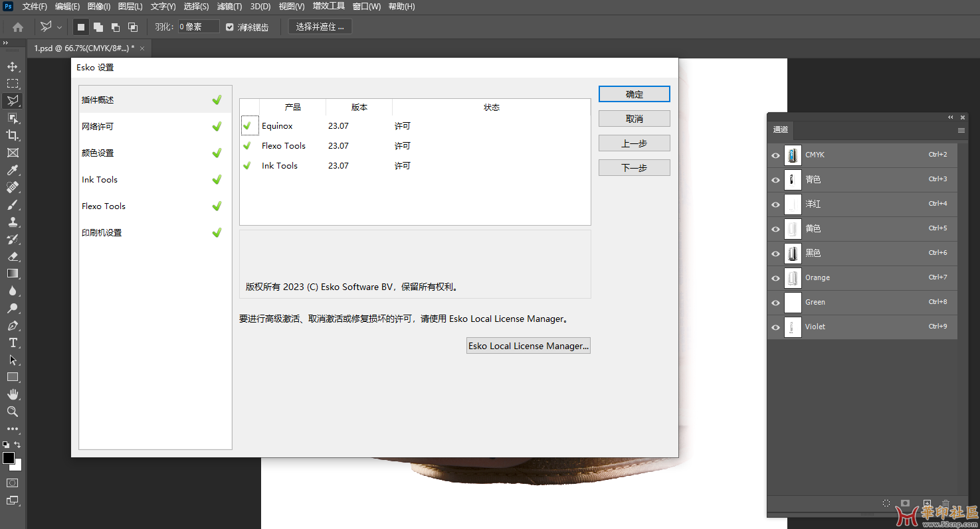The height and width of the screenshot is (529, 980).
Task: Expand the toolbar with double-arrow chevron
Action: pos(5,42)
